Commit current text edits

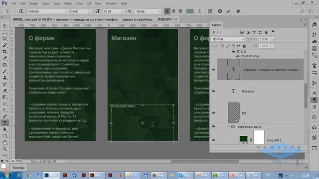click(x=228, y=11)
